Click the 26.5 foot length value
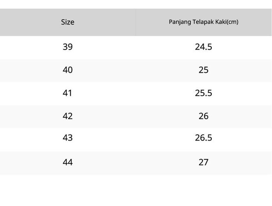Image resolution: width=272 pixels, height=206 pixels. (203, 137)
